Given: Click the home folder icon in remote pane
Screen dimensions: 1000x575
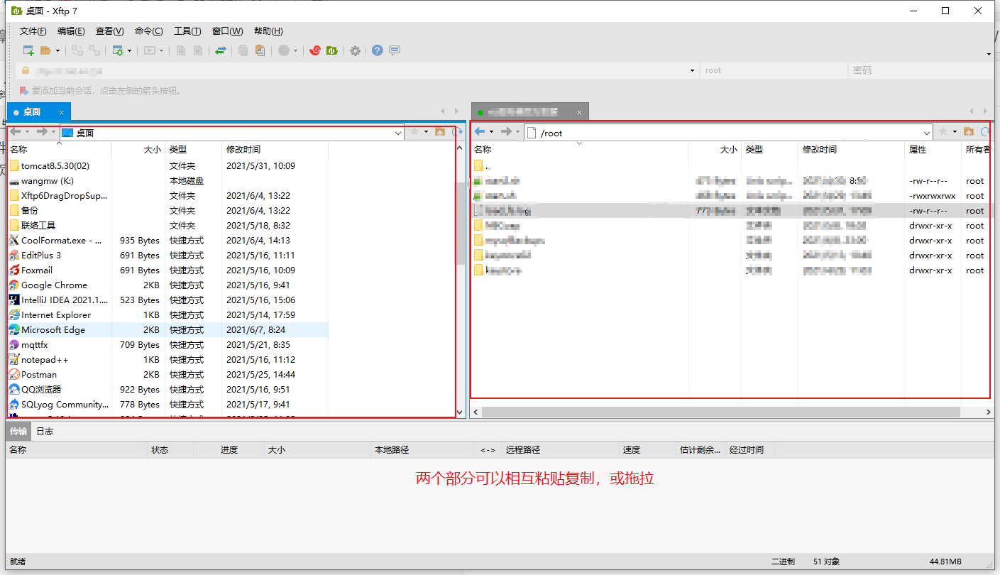Looking at the screenshot, I should click(969, 132).
